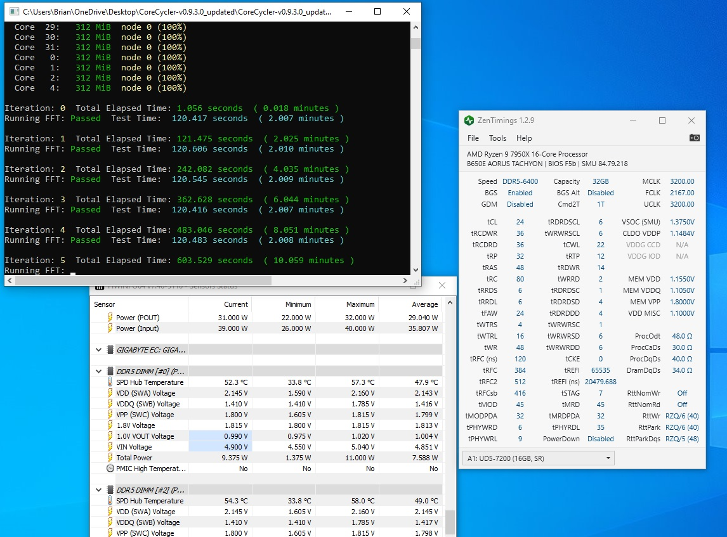Collapse the GIGABYTE EC sensor group
727x537 pixels.
(x=99, y=350)
